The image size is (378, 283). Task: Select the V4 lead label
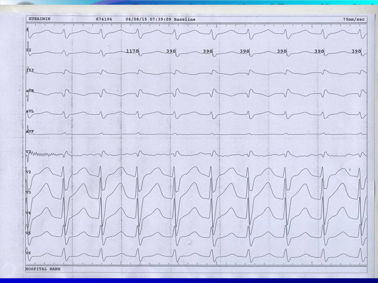pyautogui.click(x=28, y=213)
